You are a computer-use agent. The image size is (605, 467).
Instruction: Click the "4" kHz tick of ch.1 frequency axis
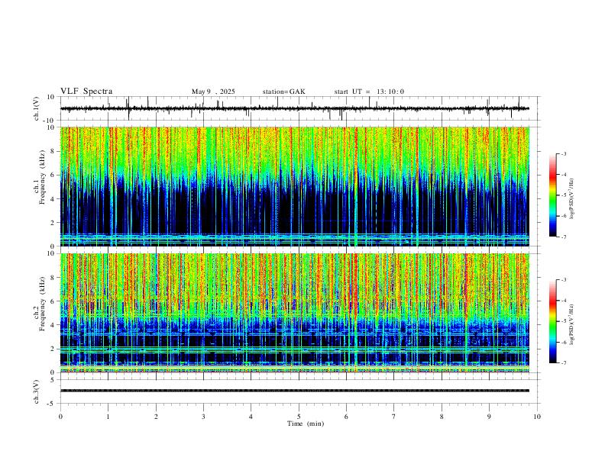coord(53,199)
